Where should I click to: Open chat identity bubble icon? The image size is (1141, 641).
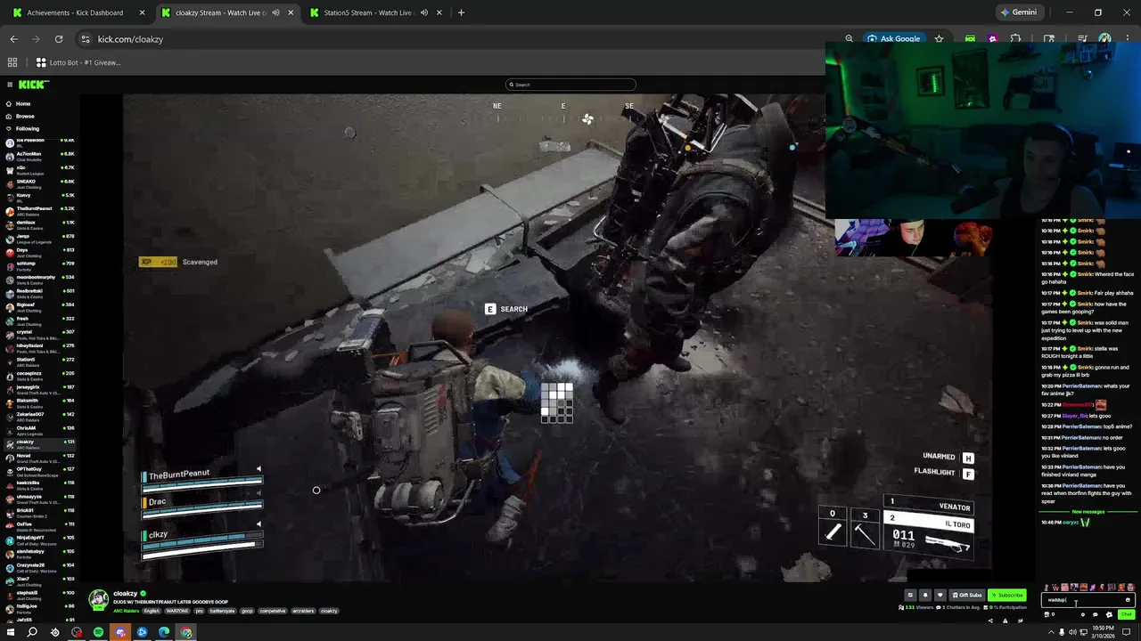[1096, 614]
